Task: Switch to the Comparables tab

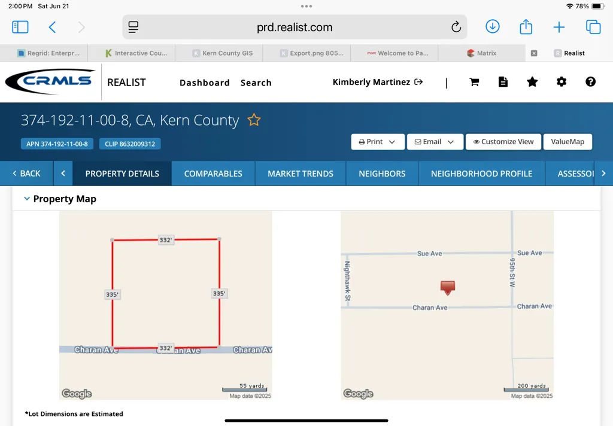Action: (213, 174)
